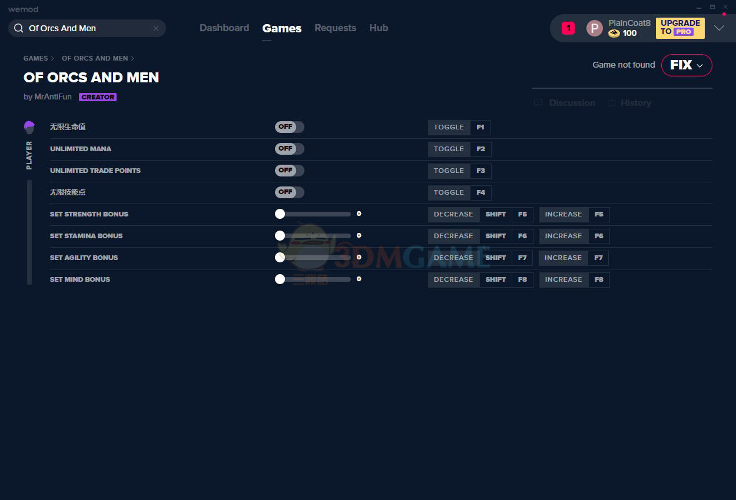The height and width of the screenshot is (500, 736).
Task: Click the Set Mind Bonus slider
Action: coord(313,279)
